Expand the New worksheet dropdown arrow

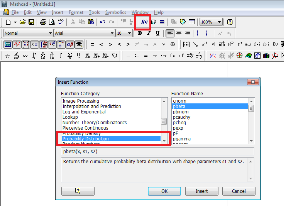tap(15, 22)
